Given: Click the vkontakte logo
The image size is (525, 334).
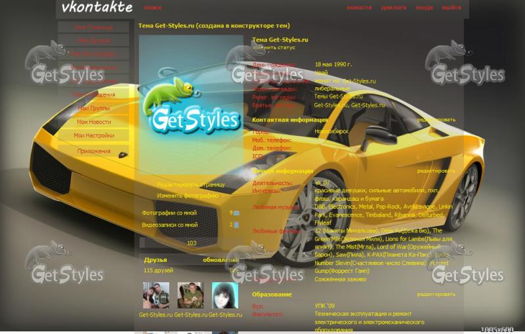Looking at the screenshot, I should (x=97, y=7).
